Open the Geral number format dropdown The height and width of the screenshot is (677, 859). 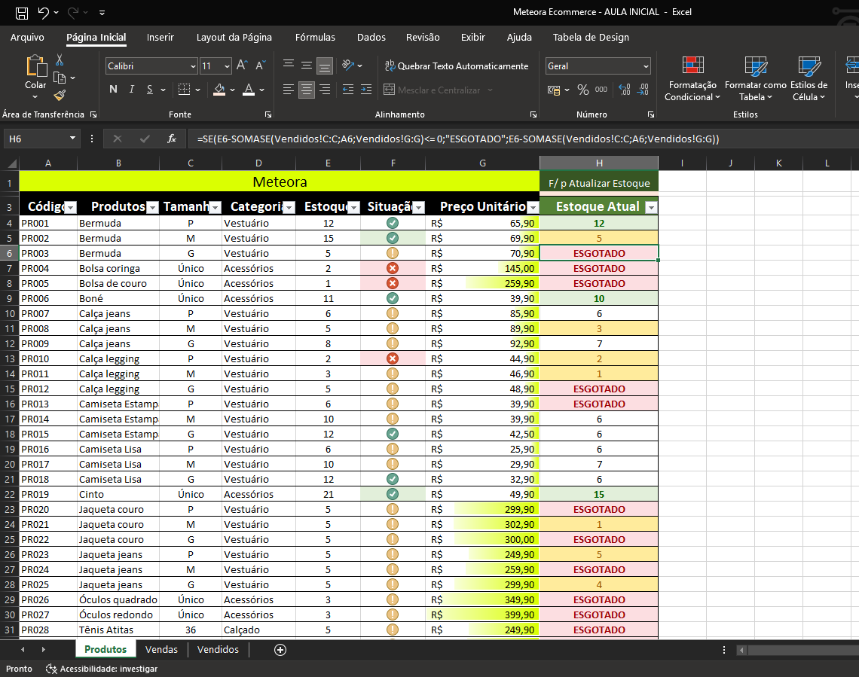(646, 66)
